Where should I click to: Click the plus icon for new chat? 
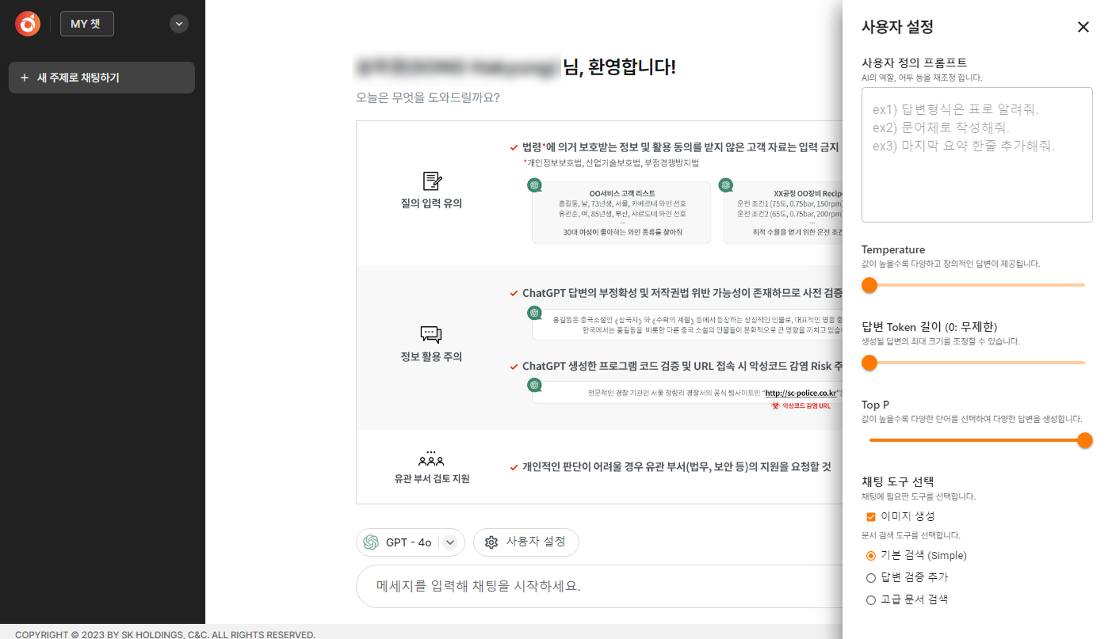point(24,78)
